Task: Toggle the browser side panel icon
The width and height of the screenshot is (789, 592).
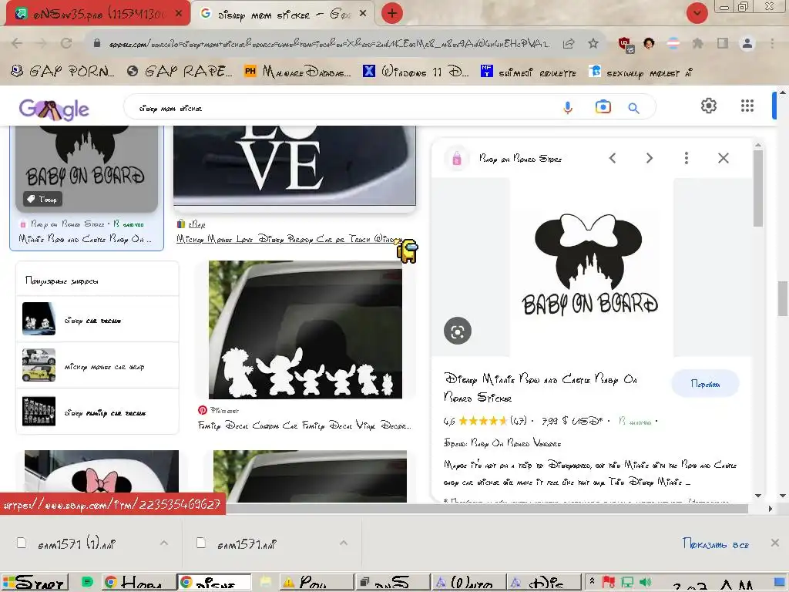Action: pos(723,43)
